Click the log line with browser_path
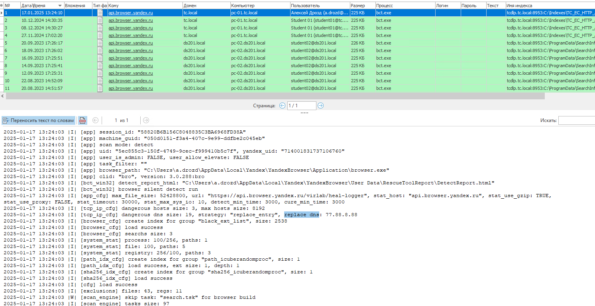This screenshot has height=306, width=595. [196, 170]
